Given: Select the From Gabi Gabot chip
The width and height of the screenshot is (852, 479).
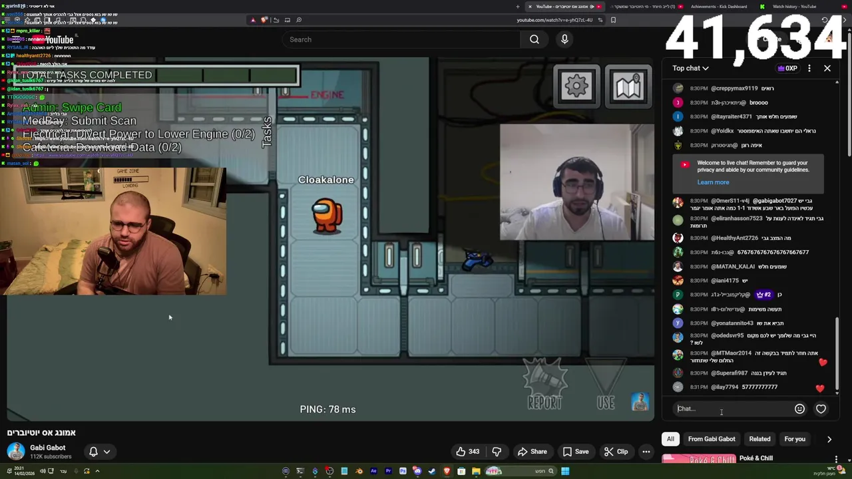Looking at the screenshot, I should pos(712,439).
